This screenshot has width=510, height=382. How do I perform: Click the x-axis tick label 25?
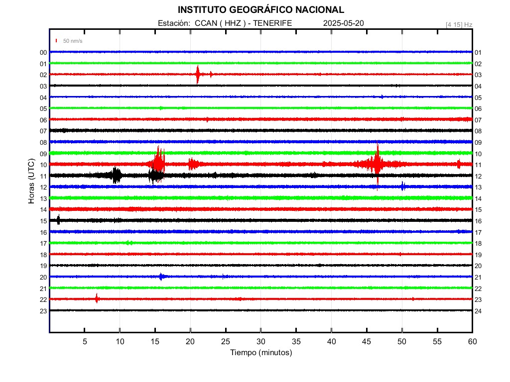pos(226,341)
